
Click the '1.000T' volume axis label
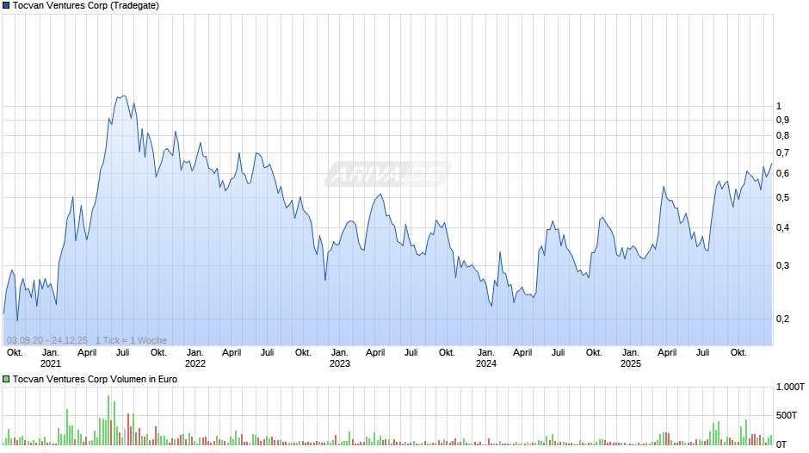tap(790, 387)
